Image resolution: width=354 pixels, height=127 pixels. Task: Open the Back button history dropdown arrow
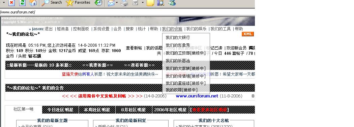[3, 3]
